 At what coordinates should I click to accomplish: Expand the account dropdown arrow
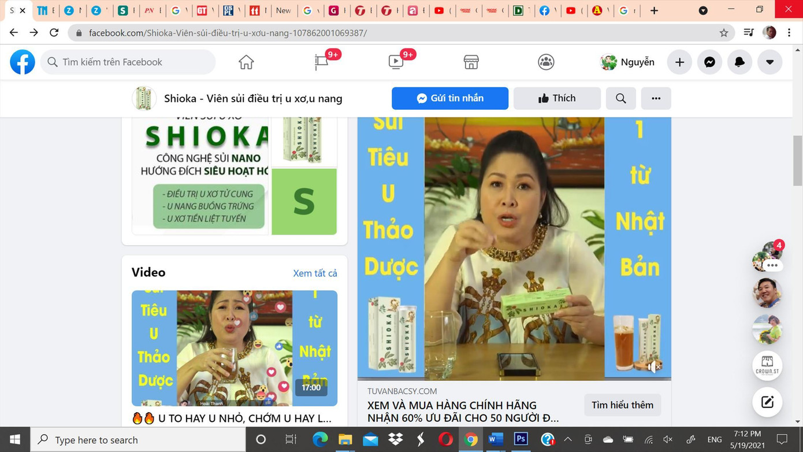(x=769, y=62)
